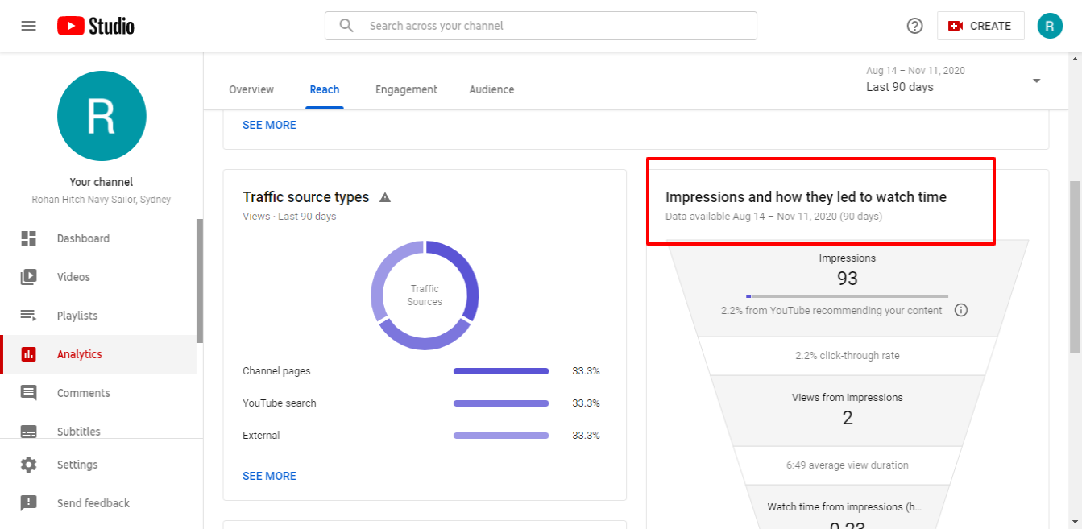Click the search magnifier icon
Screen dimensions: 1082x529
(346, 26)
